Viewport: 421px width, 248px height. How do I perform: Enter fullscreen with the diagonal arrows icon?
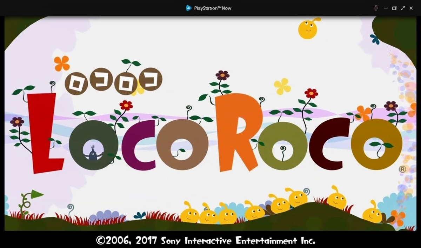[x=403, y=8]
